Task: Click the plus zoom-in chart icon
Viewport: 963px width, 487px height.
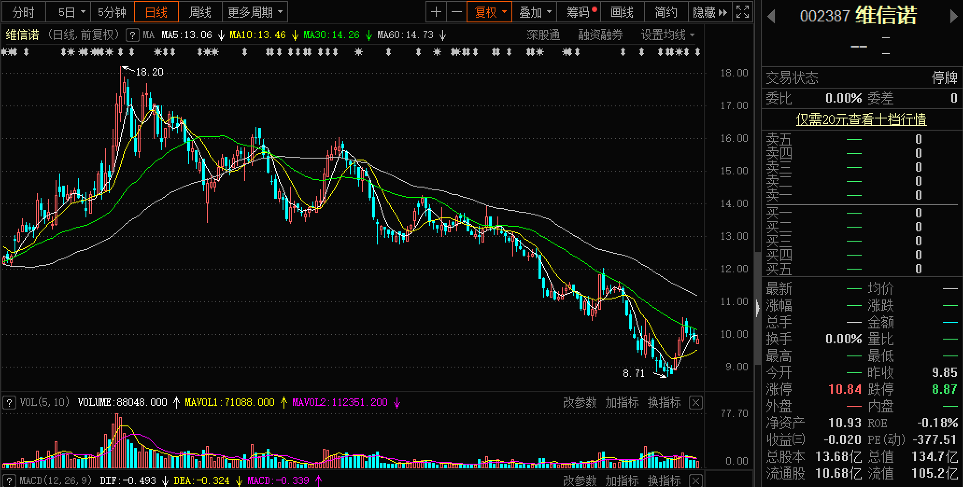Action: click(436, 12)
